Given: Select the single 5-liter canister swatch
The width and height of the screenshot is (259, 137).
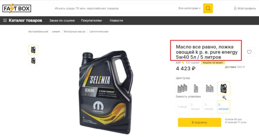Looking at the screenshot, I should click(224, 88).
